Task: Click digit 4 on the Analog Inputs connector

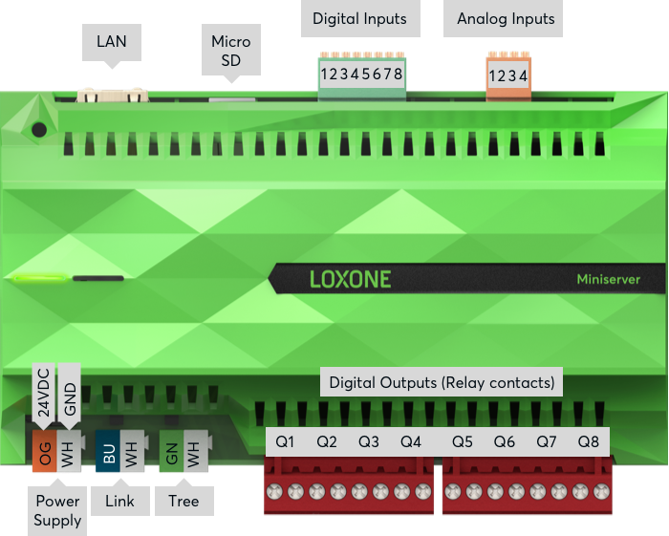Action: click(523, 76)
